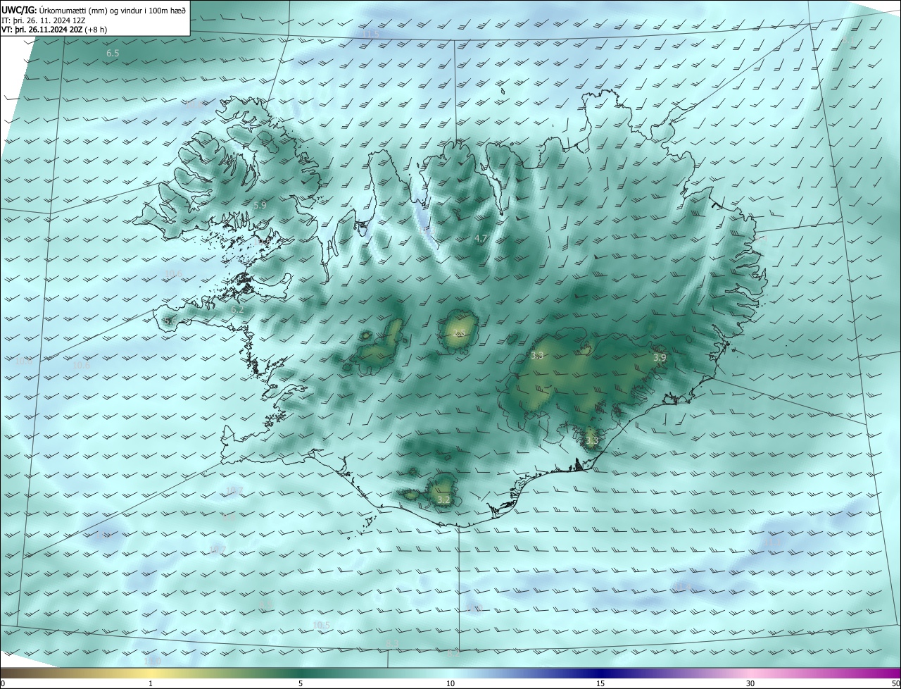Click the 10.5 value label at the bottom
This screenshot has width=901, height=689.
click(x=321, y=625)
